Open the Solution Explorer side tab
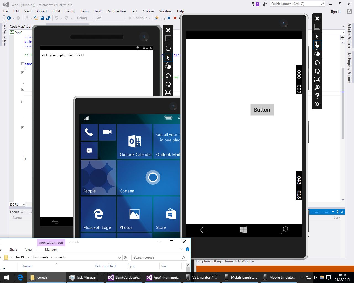This screenshot has width=354, height=283. (349, 36)
